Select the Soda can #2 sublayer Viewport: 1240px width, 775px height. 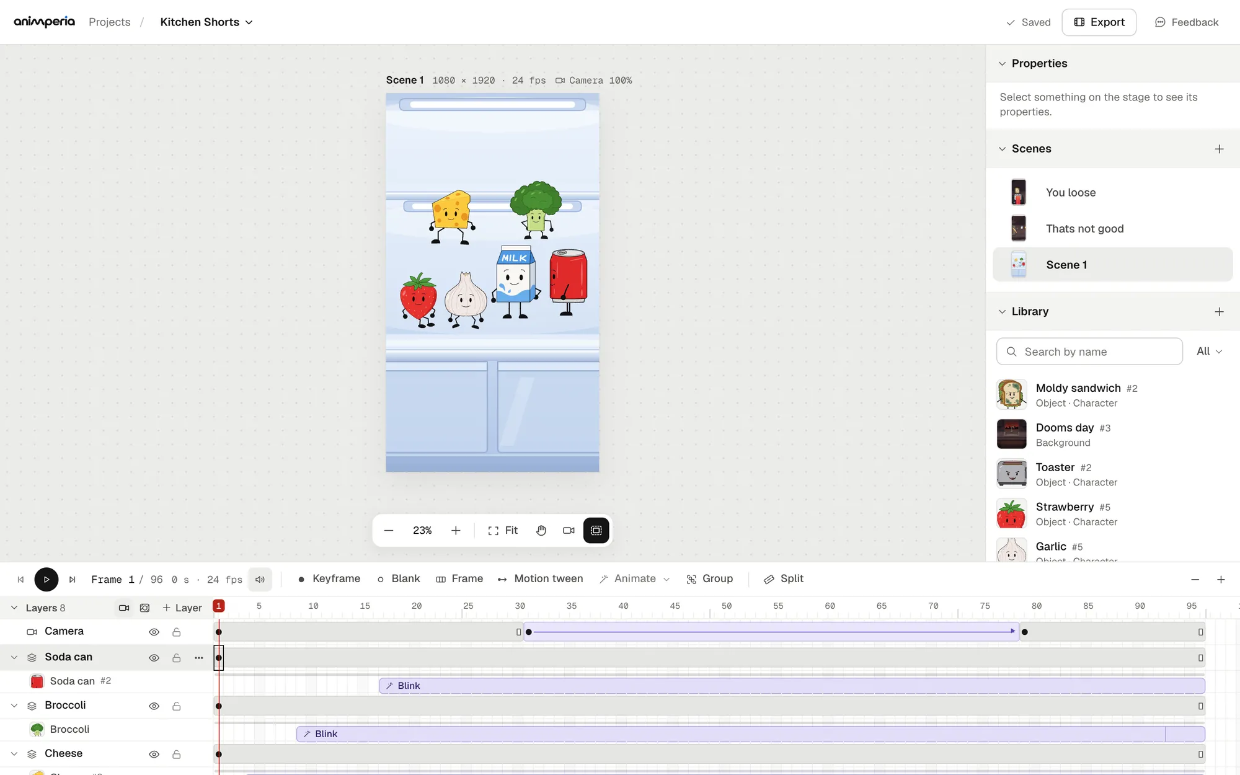(107, 681)
